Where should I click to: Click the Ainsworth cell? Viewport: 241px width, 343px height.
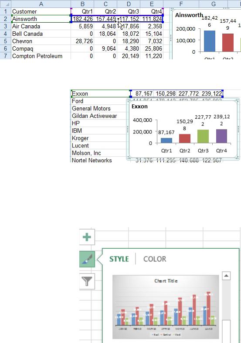pyautogui.click(x=41, y=19)
